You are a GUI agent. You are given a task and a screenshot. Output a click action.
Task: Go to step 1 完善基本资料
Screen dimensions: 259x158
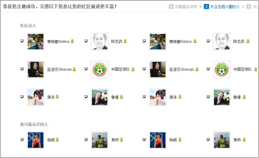tap(183, 7)
